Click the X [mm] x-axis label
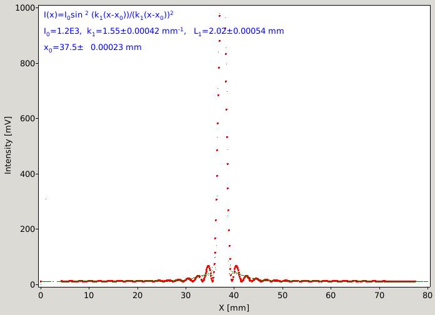435x315 pixels. coord(234,307)
